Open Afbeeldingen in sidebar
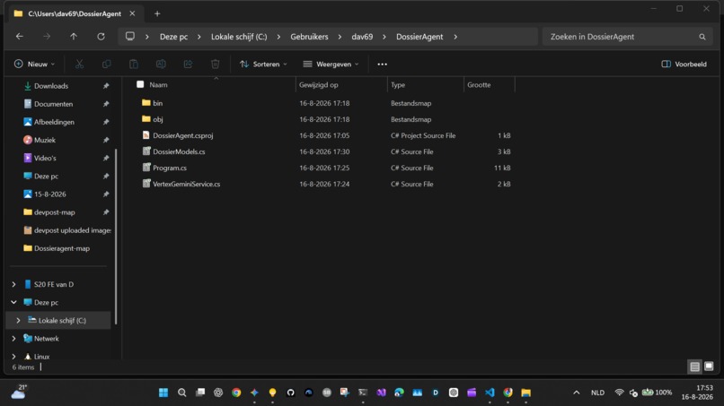Image resolution: width=724 pixels, height=406 pixels. [x=54, y=122]
